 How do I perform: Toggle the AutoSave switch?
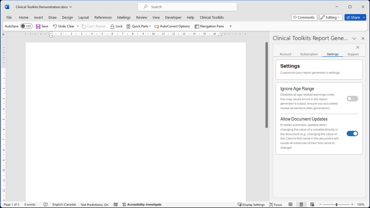coord(26,26)
